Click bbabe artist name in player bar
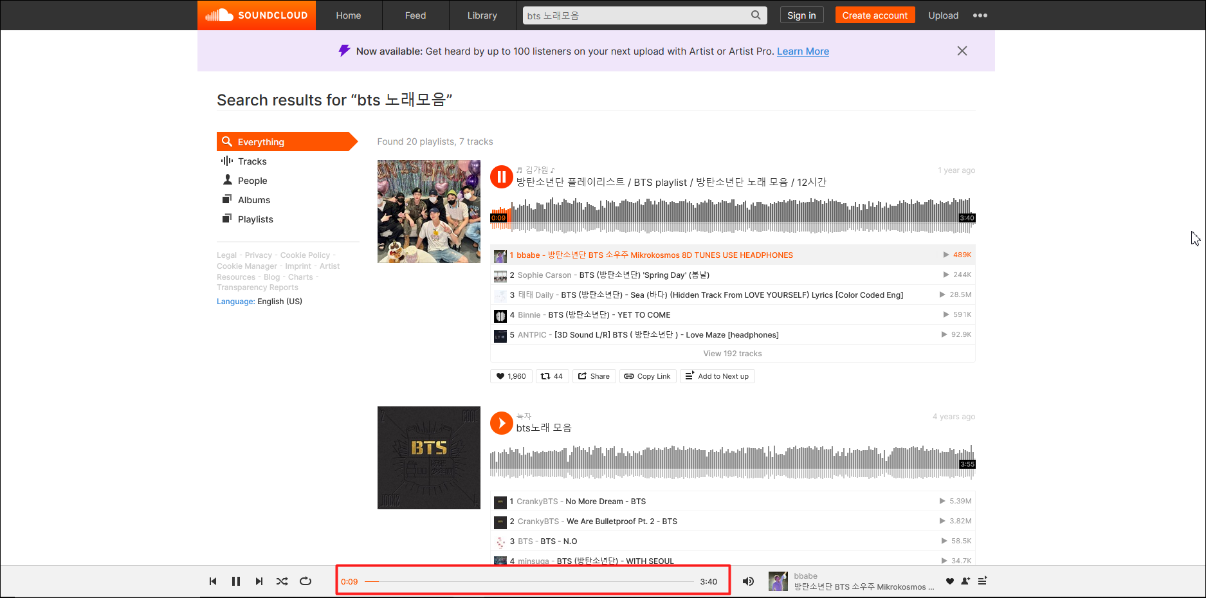The width and height of the screenshot is (1206, 598). (805, 576)
